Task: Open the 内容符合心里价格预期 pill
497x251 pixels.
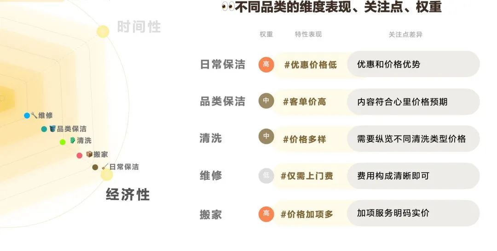Action: (x=413, y=102)
